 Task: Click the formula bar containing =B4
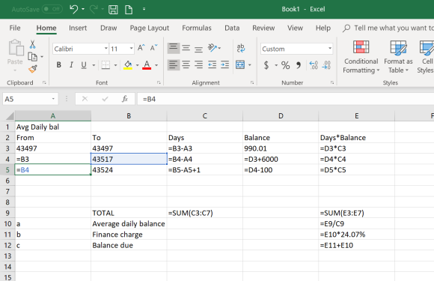[x=286, y=99]
